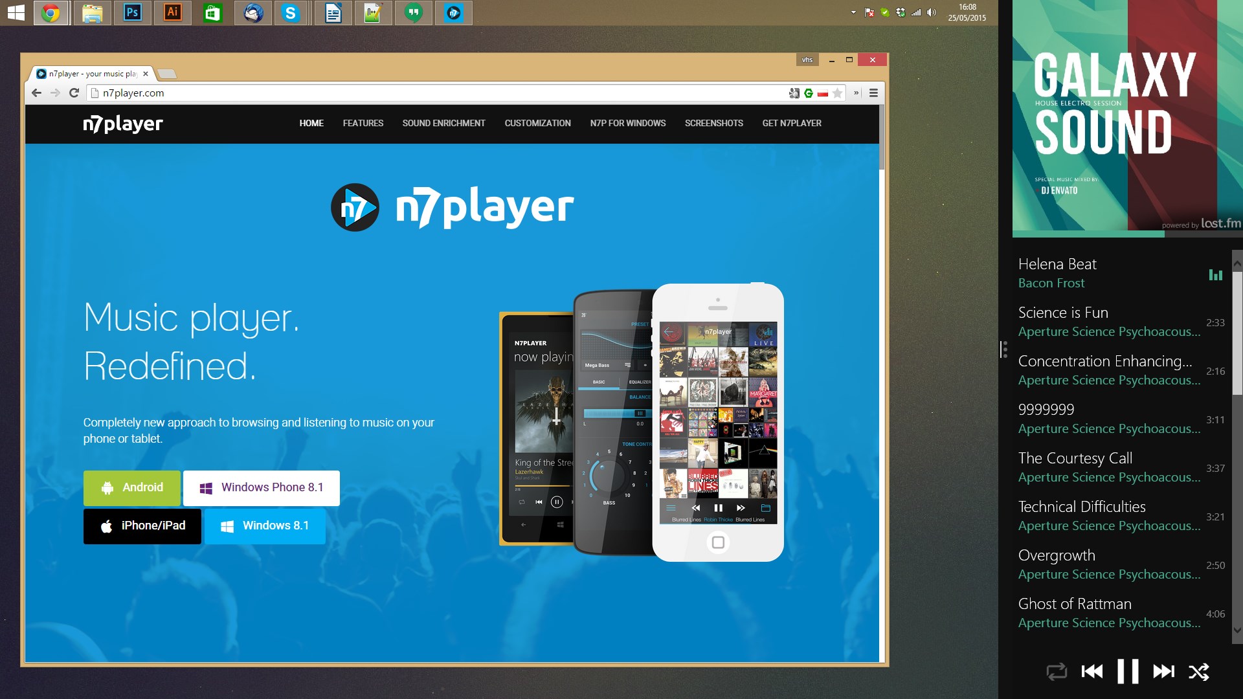Click the Polish flag extension icon
The width and height of the screenshot is (1243, 699).
point(823,93)
